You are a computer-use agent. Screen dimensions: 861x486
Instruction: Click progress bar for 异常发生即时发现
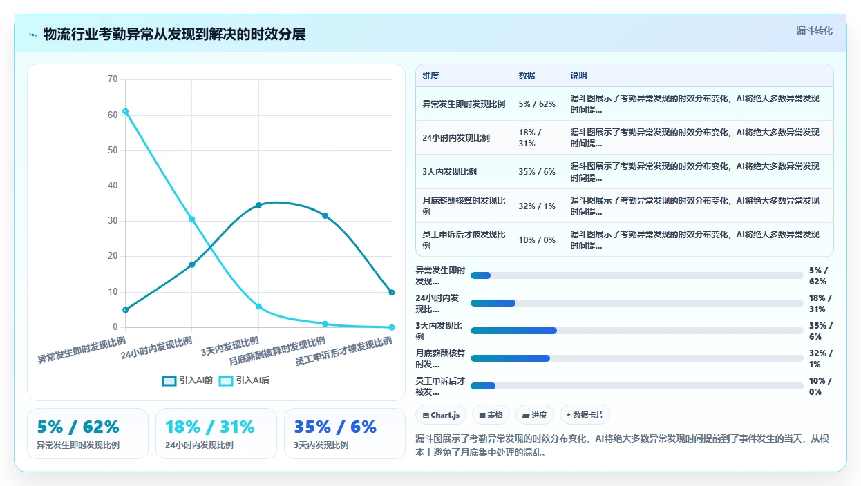(x=637, y=275)
